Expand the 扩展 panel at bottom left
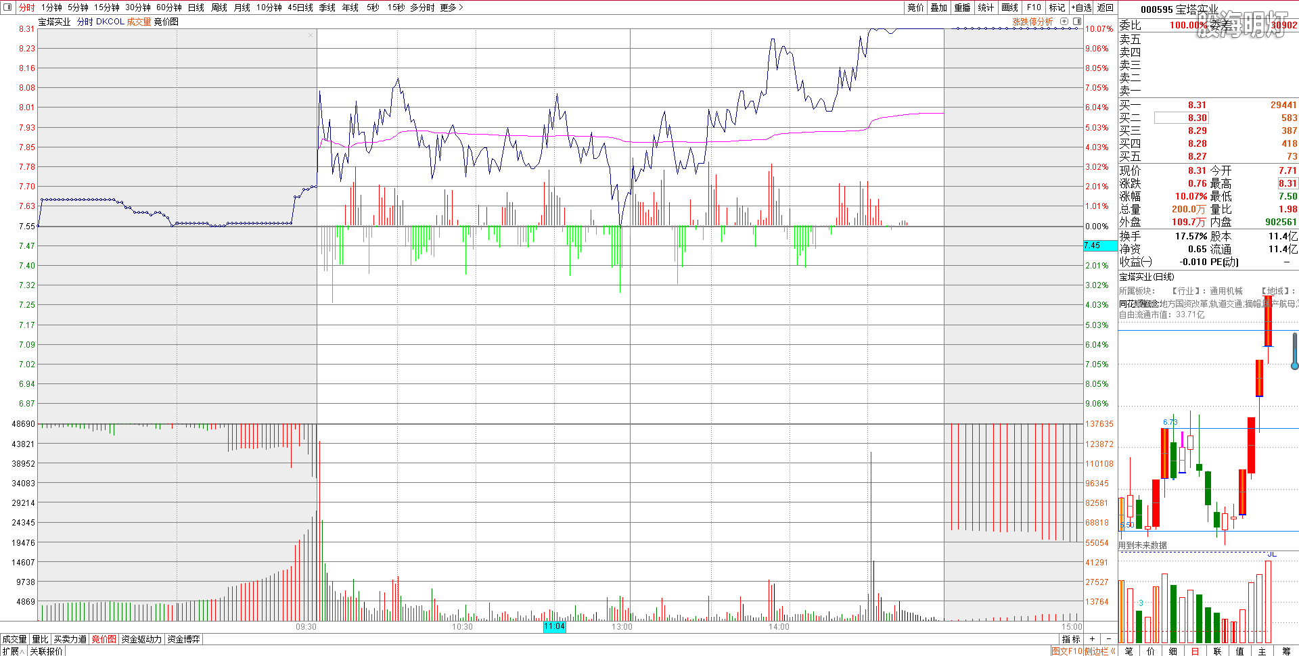 tap(13, 651)
